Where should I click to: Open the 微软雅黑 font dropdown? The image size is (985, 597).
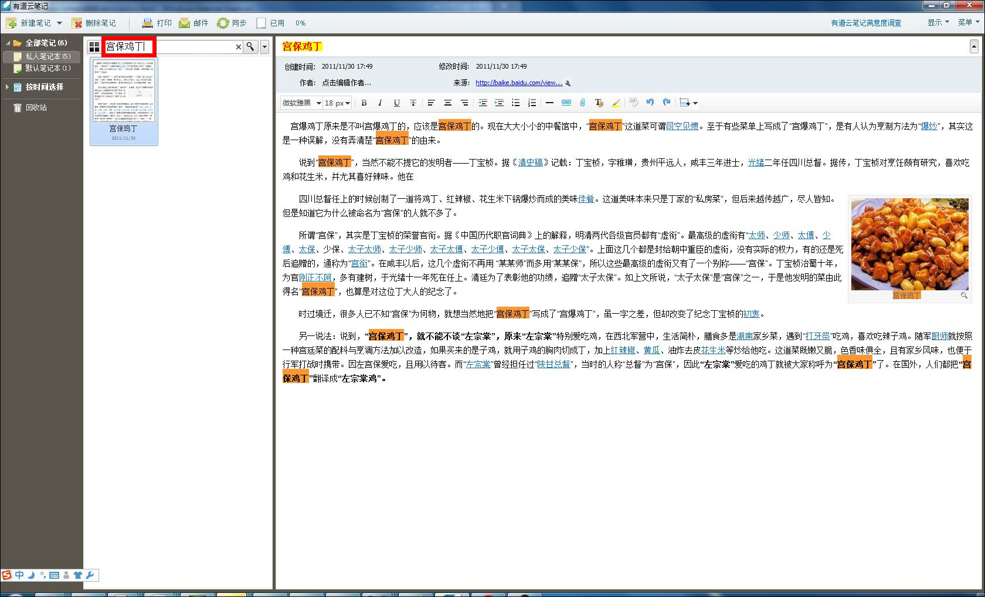(301, 103)
